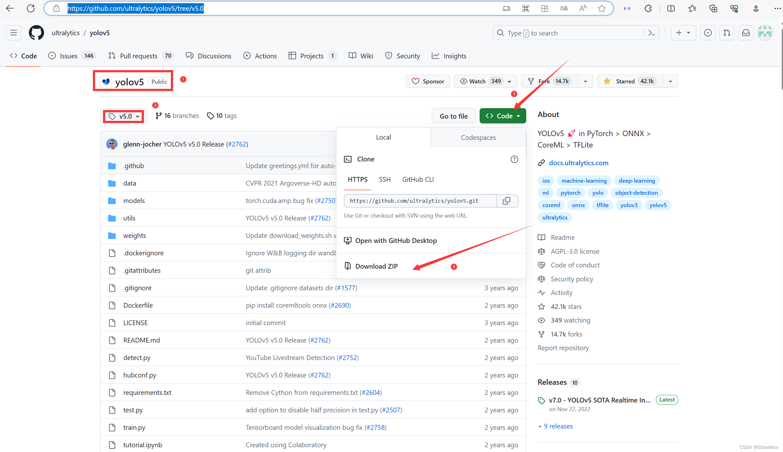Open the Insights tab
This screenshot has width=783, height=452.
pyautogui.click(x=449, y=56)
